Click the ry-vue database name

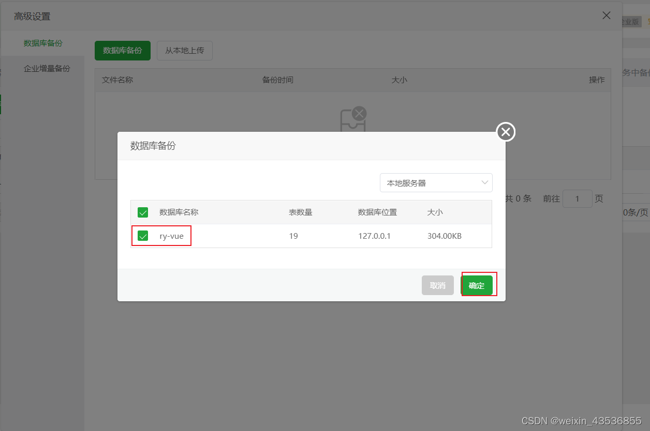pyautogui.click(x=171, y=236)
